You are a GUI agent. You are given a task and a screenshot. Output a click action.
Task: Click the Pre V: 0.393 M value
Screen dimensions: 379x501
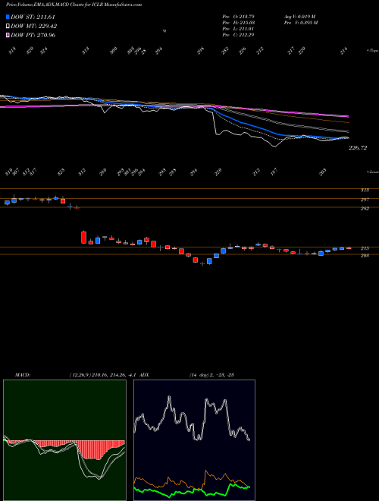301,23
